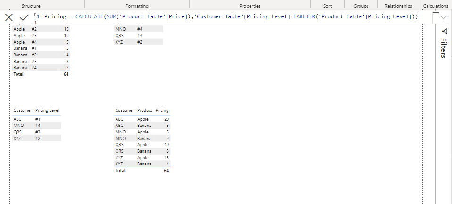The width and height of the screenshot is (452, 204).
Task: Select ABC in the Customer/Pricing Level table
Action: [x=17, y=119]
